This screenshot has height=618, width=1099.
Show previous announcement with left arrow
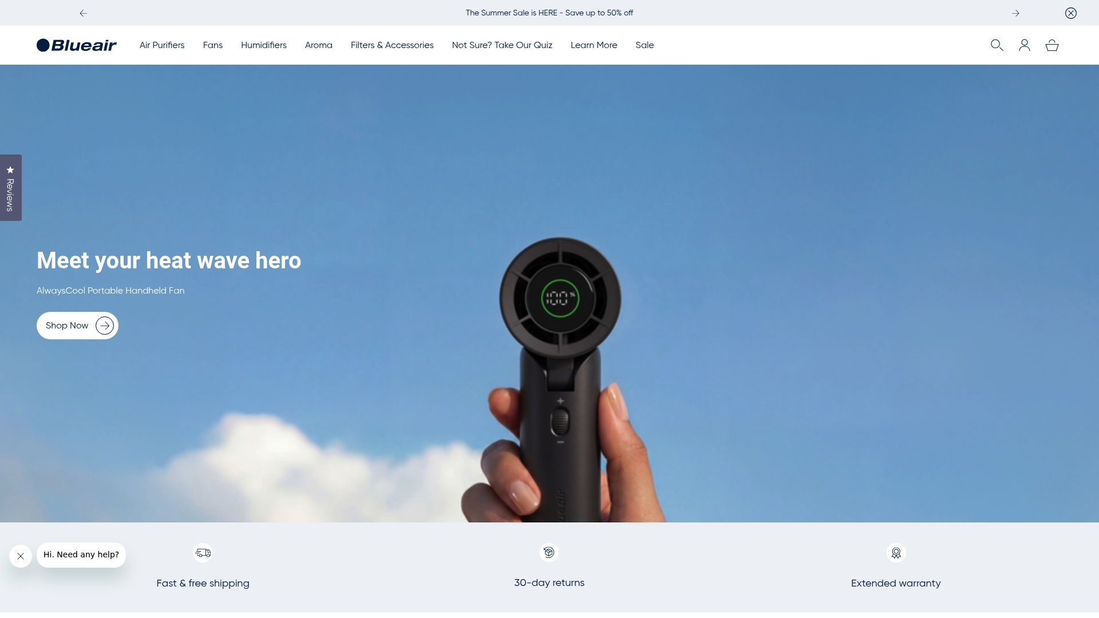84,13
